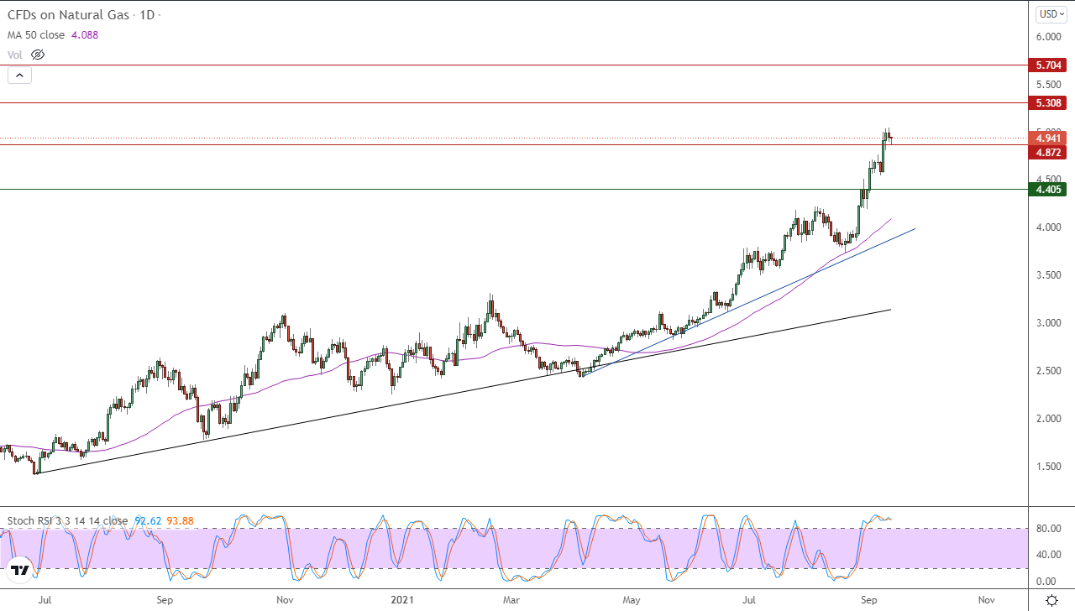This screenshot has width=1075, height=611.
Task: Click the MA value 4.088
Action: tap(85, 35)
